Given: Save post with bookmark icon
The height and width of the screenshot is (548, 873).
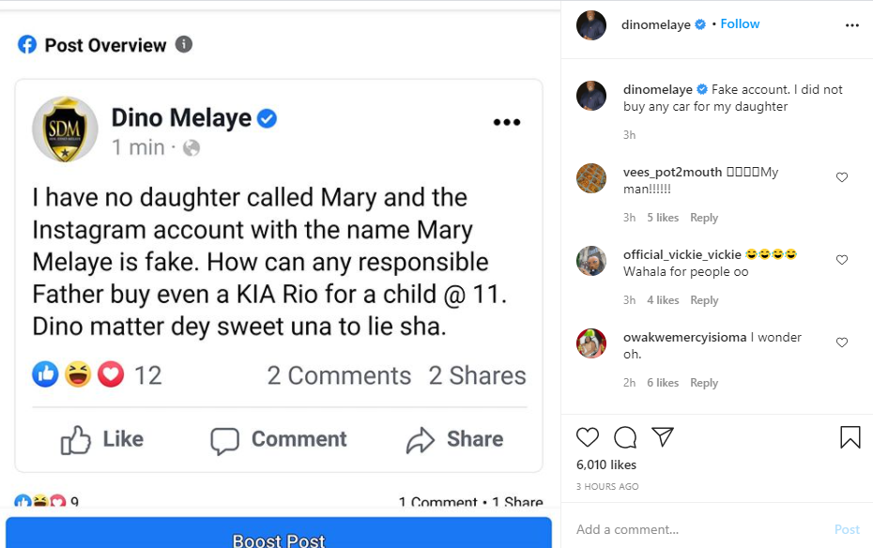Looking at the screenshot, I should click(850, 437).
